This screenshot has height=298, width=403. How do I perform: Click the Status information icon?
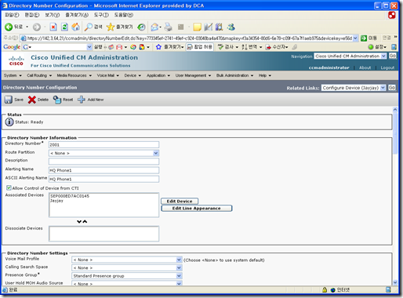[x=9, y=122]
